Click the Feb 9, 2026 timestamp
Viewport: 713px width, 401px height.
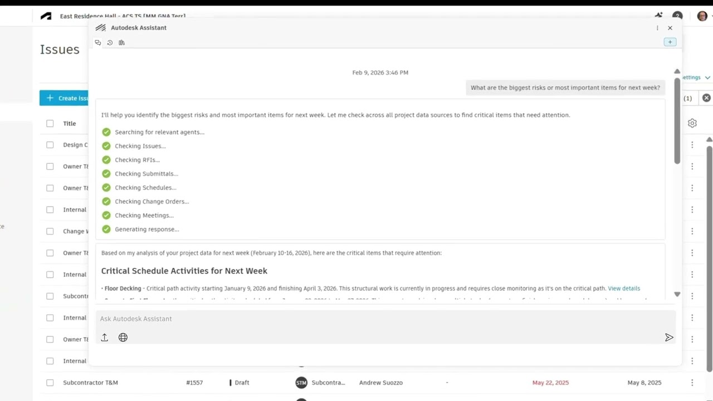coord(380,72)
